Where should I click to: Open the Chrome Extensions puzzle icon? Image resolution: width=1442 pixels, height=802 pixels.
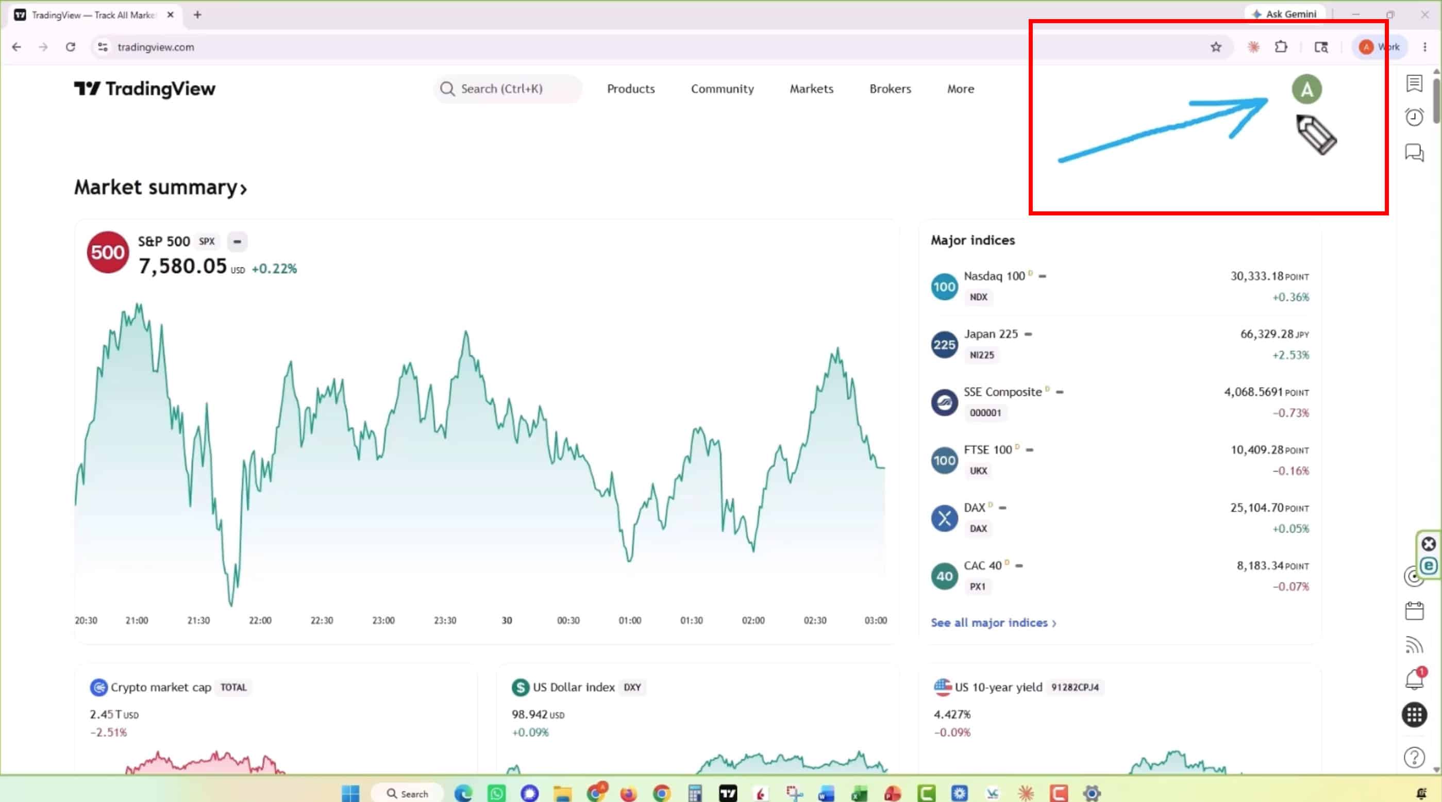[x=1281, y=47]
